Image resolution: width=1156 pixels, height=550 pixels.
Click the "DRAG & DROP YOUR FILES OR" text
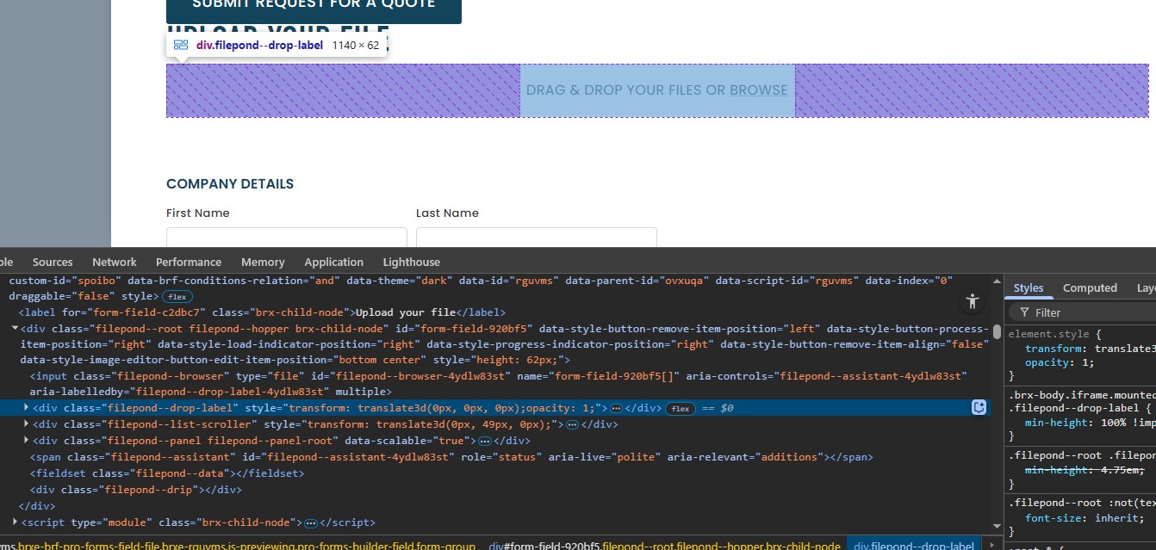[626, 90]
